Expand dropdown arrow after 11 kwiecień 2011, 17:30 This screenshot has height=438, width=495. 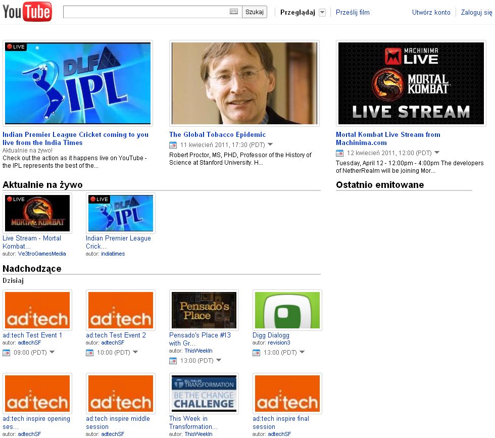click(270, 144)
